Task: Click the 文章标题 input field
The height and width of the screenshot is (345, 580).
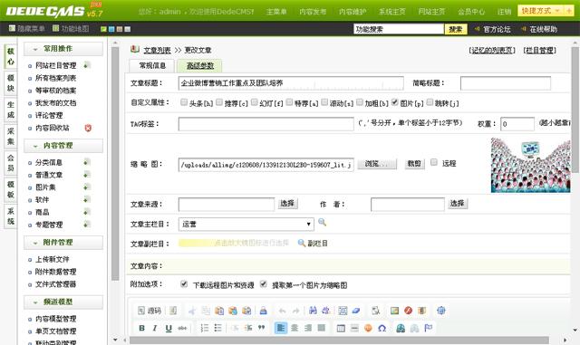Action: [291, 83]
